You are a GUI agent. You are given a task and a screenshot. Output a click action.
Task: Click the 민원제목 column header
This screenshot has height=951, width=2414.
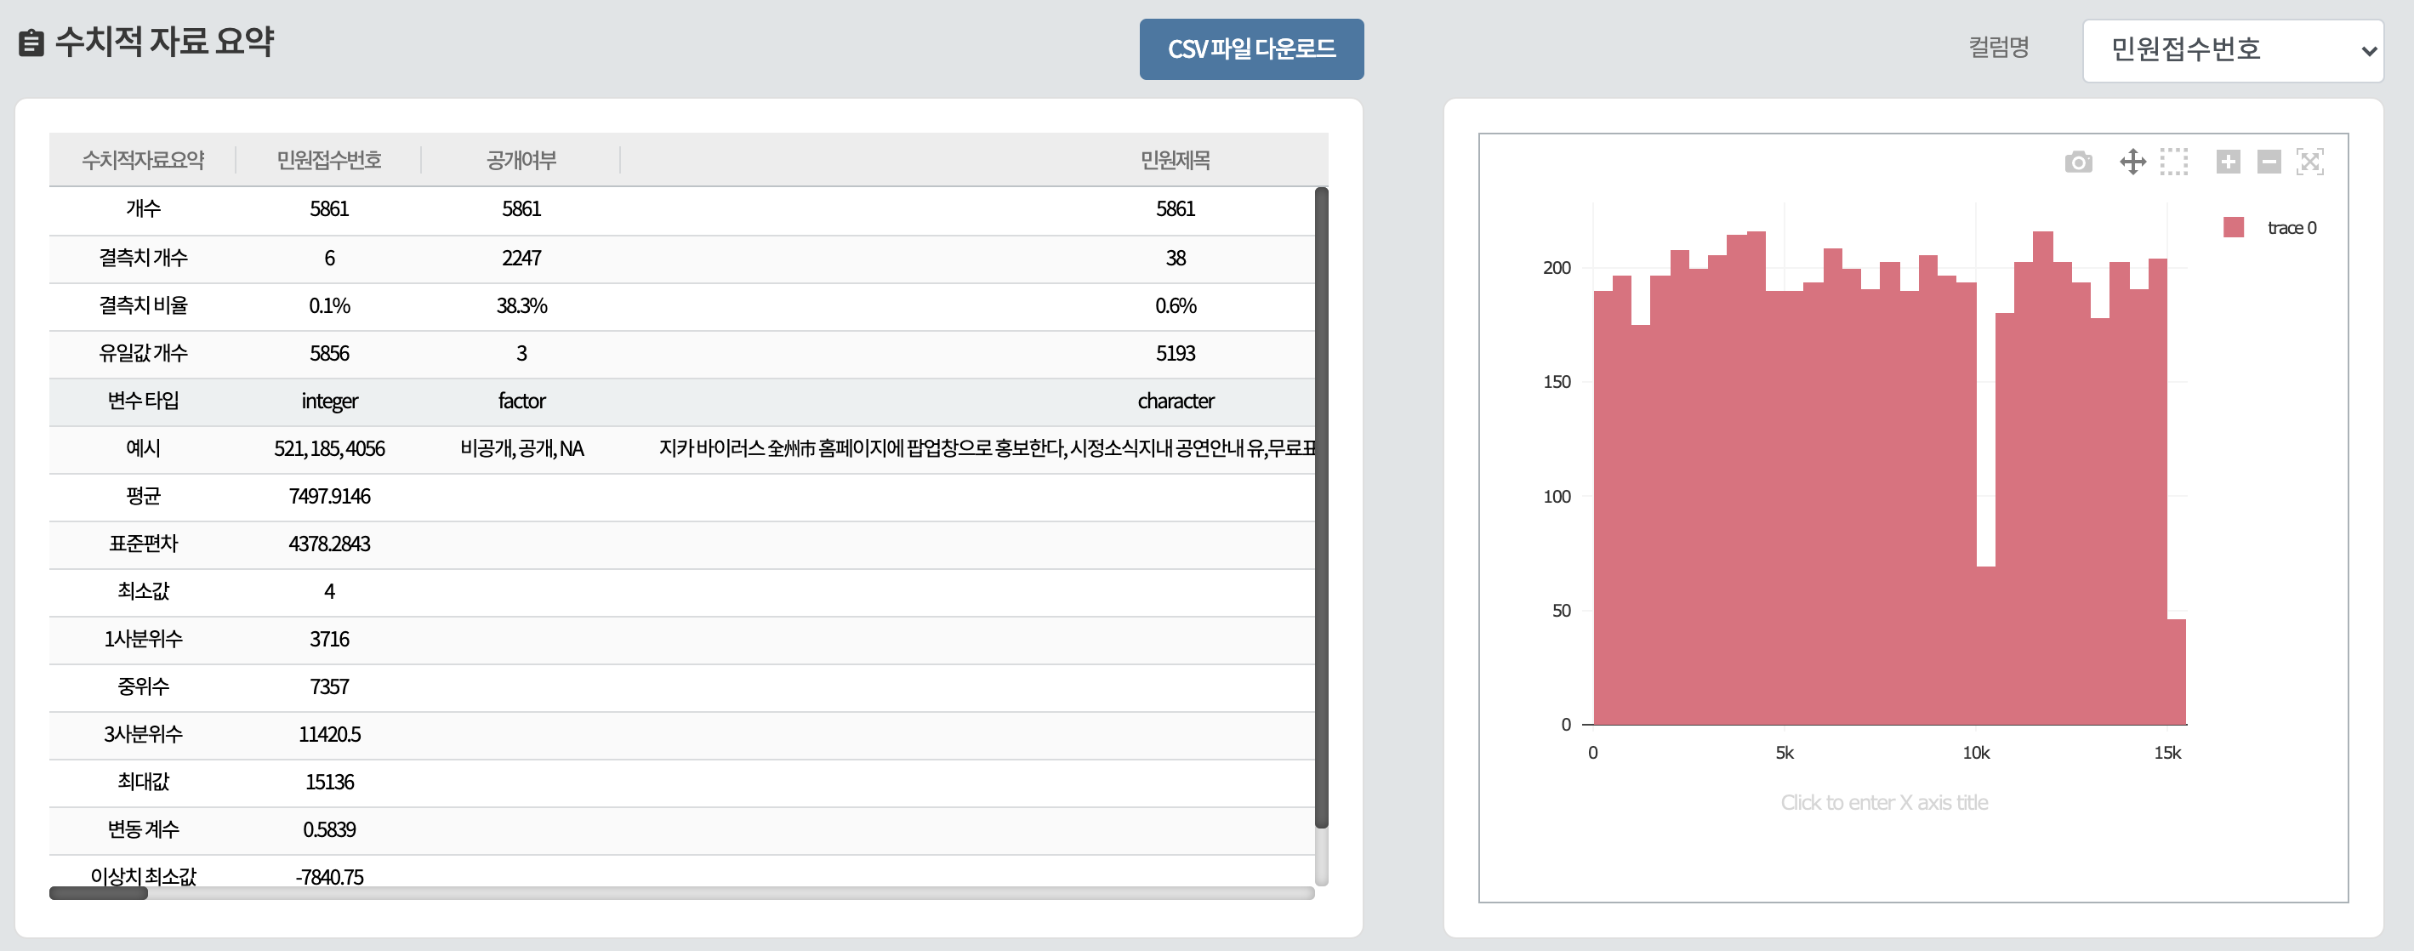1174,160
